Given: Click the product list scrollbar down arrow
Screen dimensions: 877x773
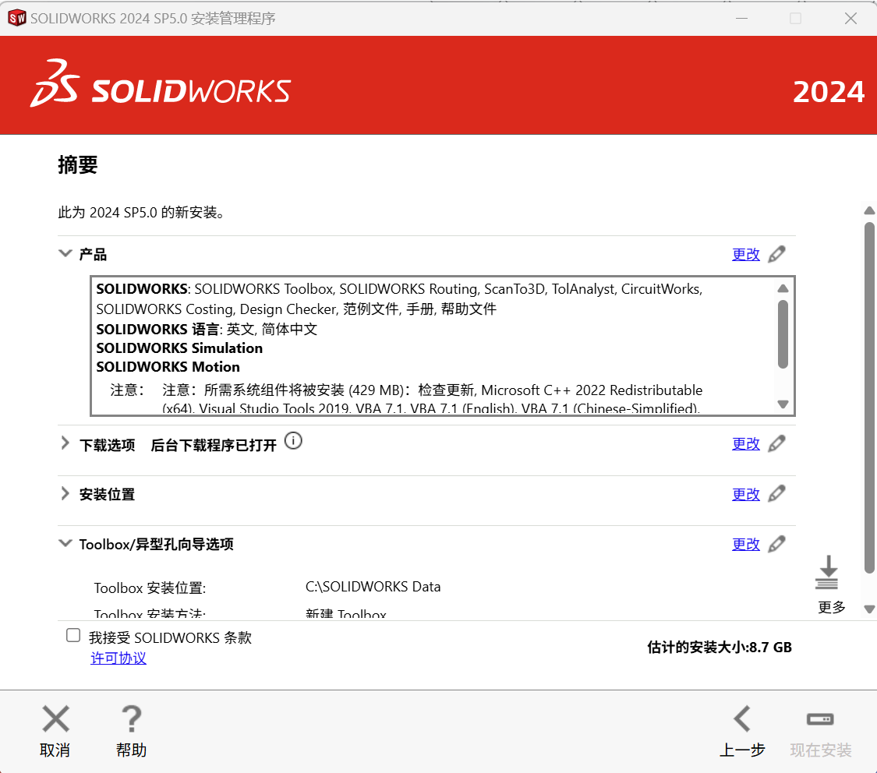Looking at the screenshot, I should pyautogui.click(x=783, y=404).
